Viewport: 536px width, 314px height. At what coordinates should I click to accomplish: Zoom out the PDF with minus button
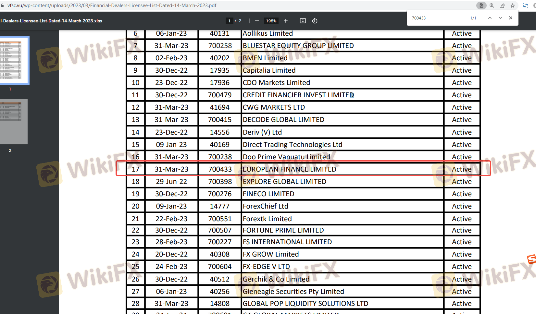click(x=257, y=21)
